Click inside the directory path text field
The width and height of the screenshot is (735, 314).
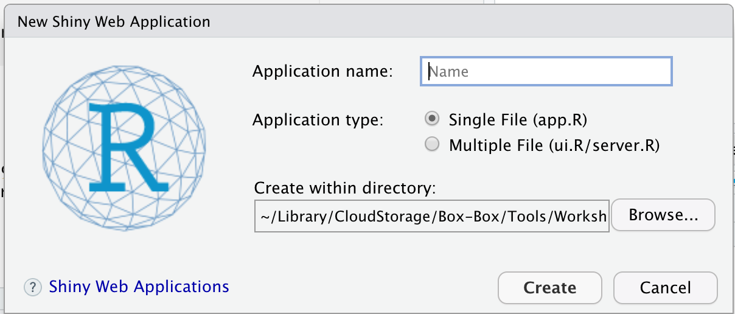pos(431,216)
